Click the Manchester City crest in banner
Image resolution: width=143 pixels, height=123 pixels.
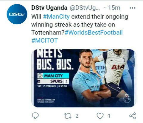tap(40, 76)
